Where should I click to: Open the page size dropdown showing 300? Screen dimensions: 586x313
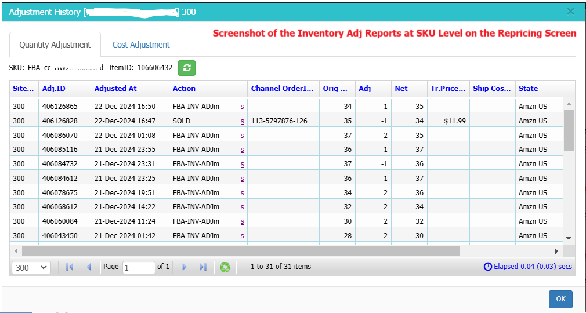[31, 267]
